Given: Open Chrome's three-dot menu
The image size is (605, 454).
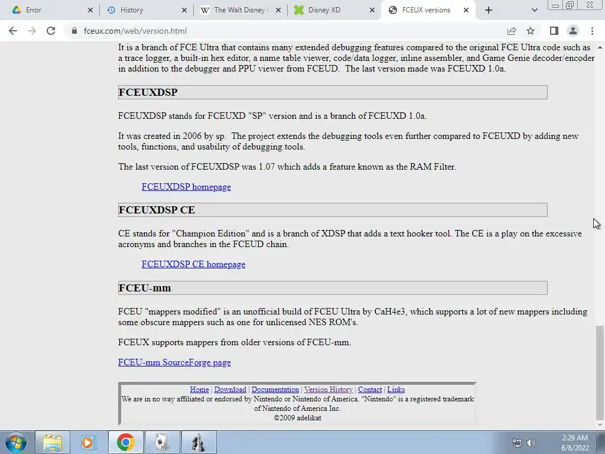Looking at the screenshot, I should (x=592, y=31).
